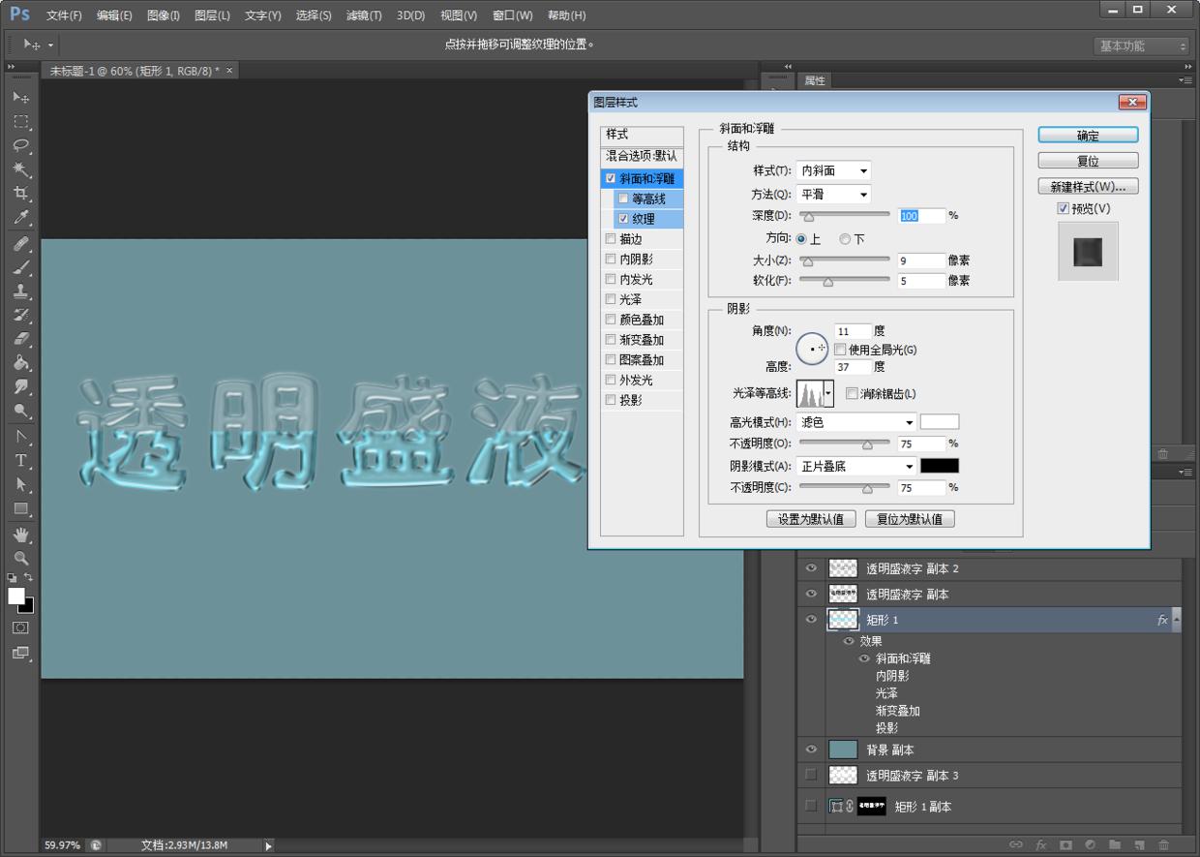This screenshot has height=857, width=1200.
Task: Select the Crop tool
Action: [x=20, y=194]
